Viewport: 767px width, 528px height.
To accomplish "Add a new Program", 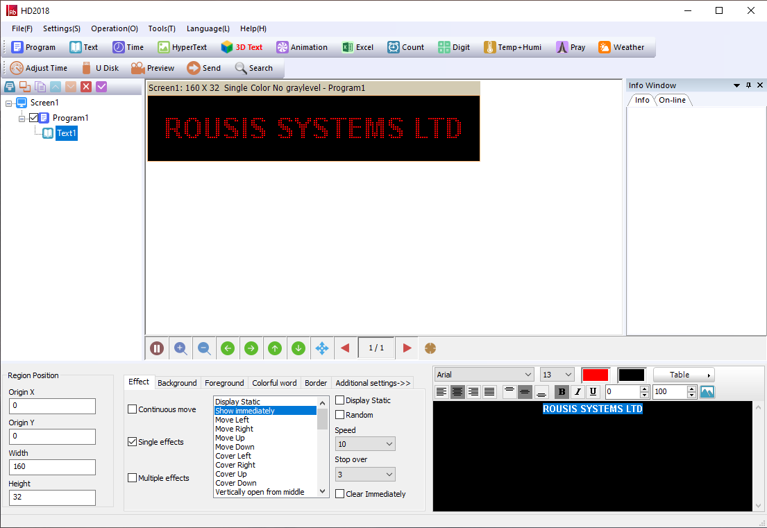I will [33, 47].
